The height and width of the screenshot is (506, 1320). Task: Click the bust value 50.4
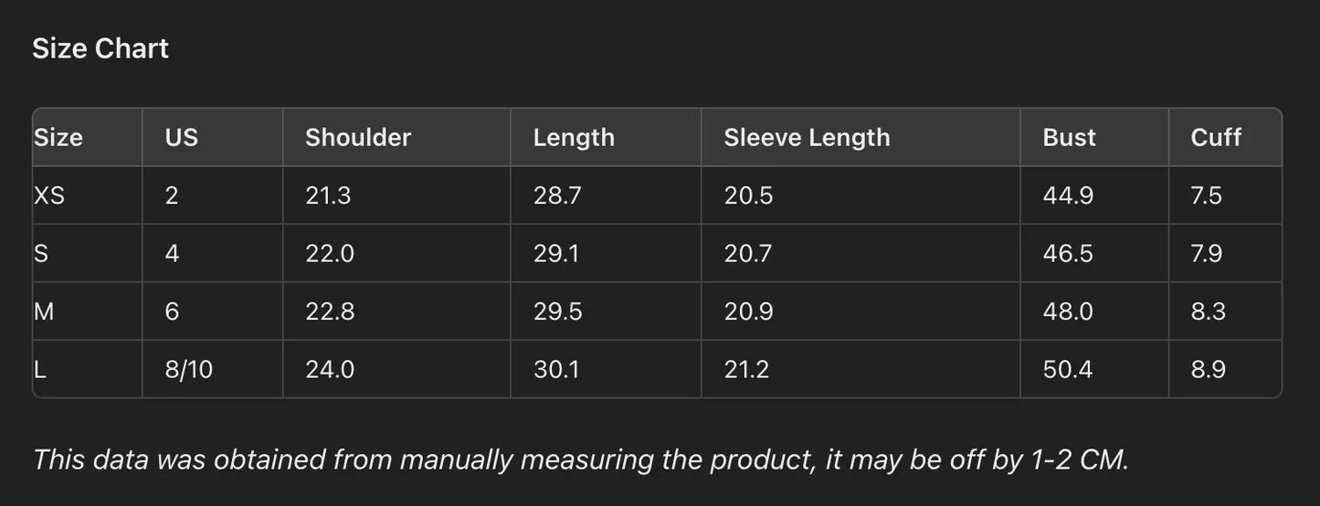[1068, 370]
